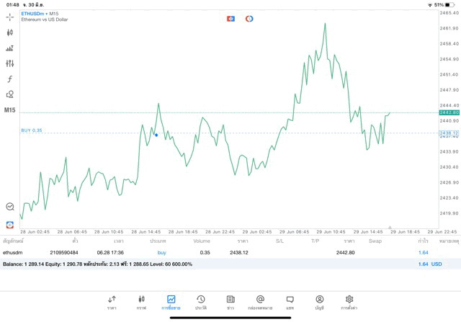Click the trade panel icon at lower left

click(x=10, y=225)
